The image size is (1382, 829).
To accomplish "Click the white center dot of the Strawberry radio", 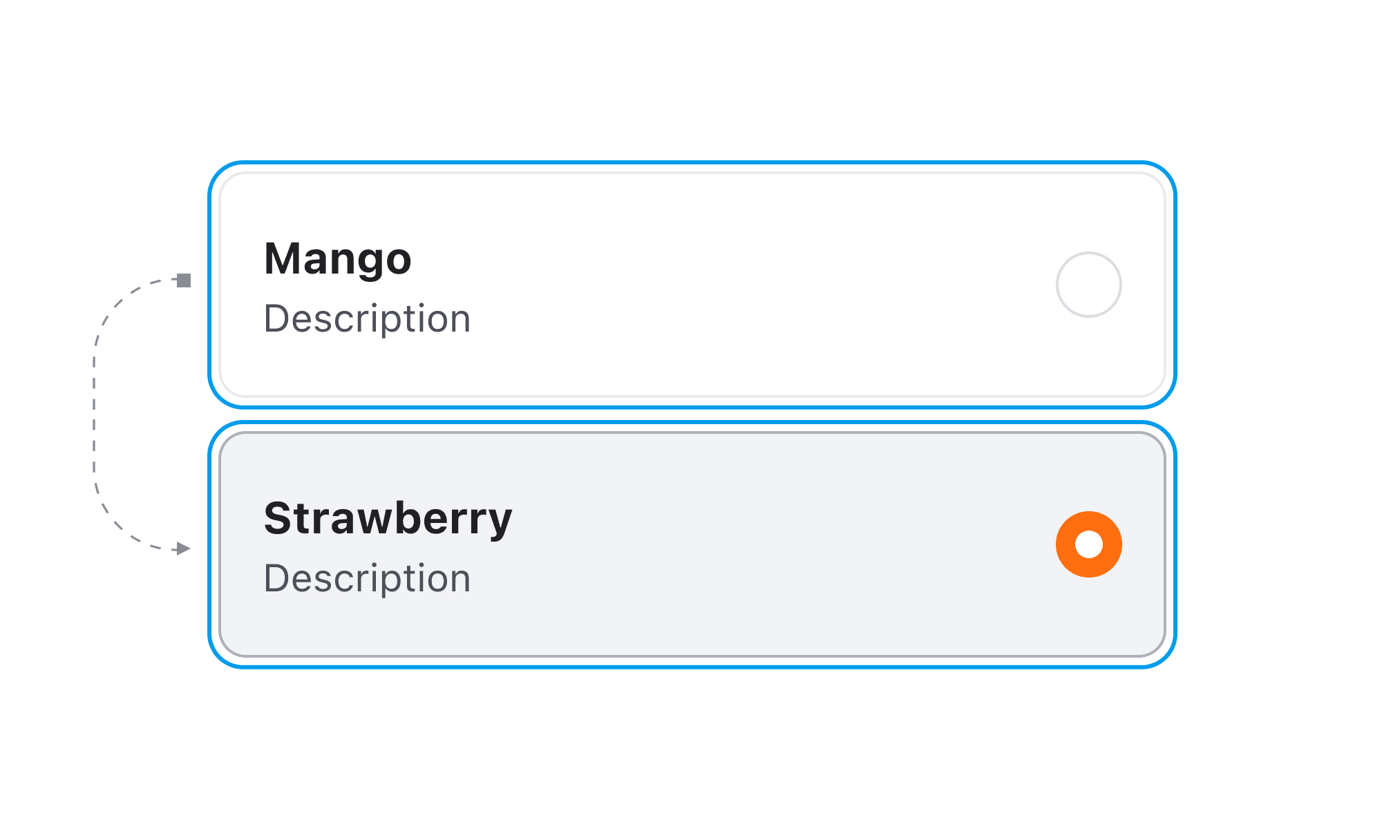I will (x=1088, y=544).
